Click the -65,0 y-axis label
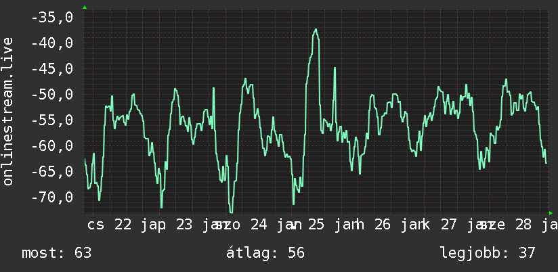558x272 pixels. 52,172
